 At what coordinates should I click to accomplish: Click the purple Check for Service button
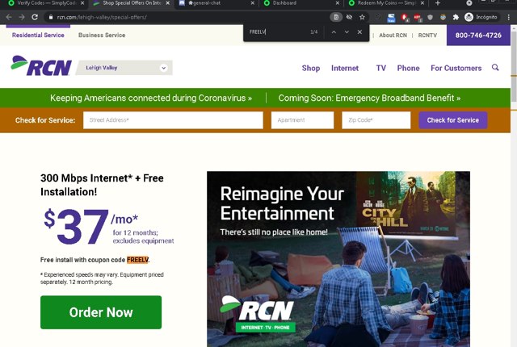tap(453, 120)
